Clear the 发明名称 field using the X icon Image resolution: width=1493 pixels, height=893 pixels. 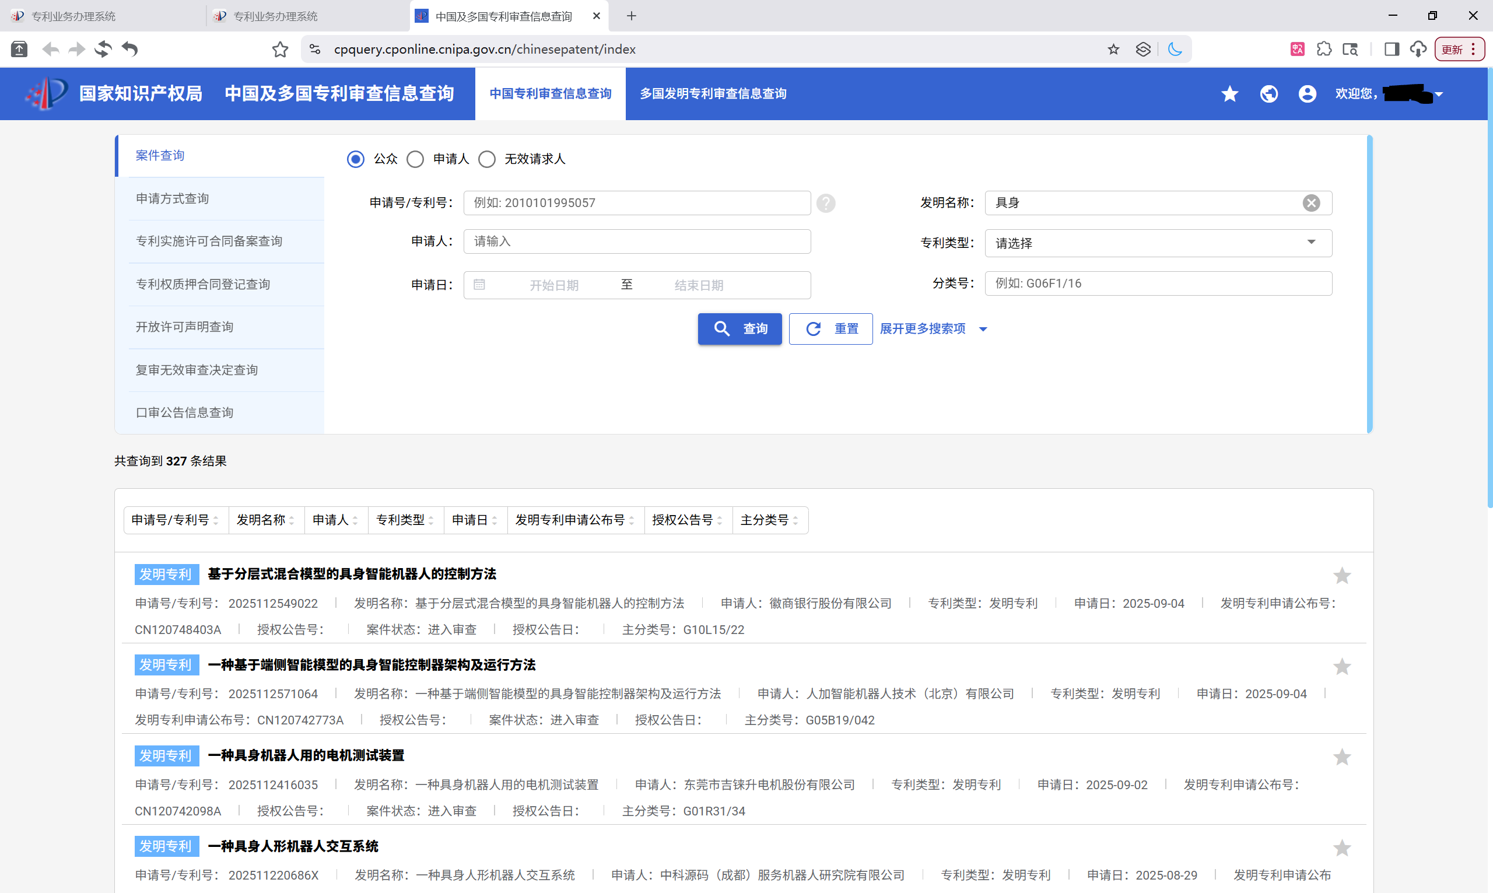(x=1312, y=203)
